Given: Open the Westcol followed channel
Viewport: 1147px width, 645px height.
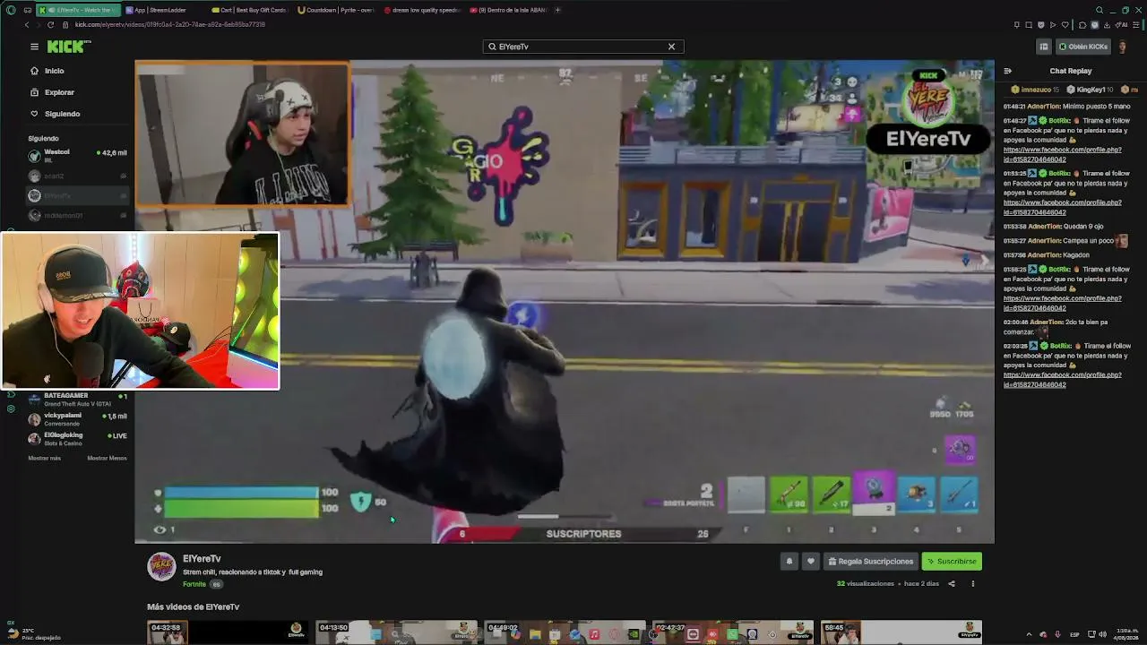Looking at the screenshot, I should 78,154.
